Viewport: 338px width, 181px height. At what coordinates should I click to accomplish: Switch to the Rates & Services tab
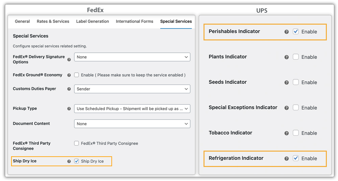point(53,21)
